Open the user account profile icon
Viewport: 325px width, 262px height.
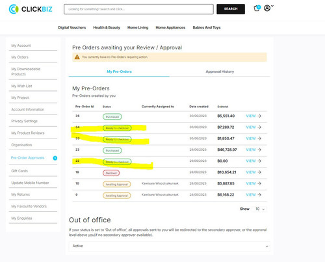[267, 8]
